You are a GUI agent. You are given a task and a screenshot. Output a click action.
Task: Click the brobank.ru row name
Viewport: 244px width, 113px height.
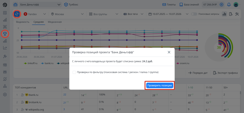click(35, 102)
